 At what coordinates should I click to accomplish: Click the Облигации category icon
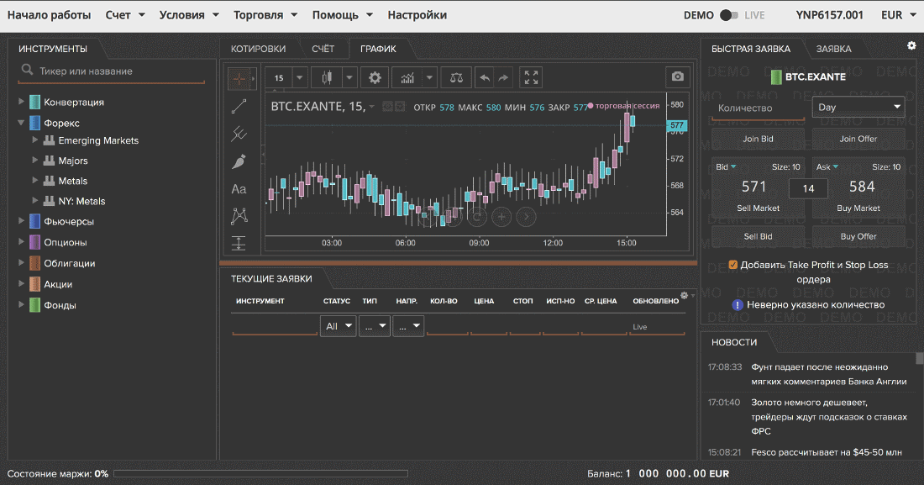(x=34, y=263)
